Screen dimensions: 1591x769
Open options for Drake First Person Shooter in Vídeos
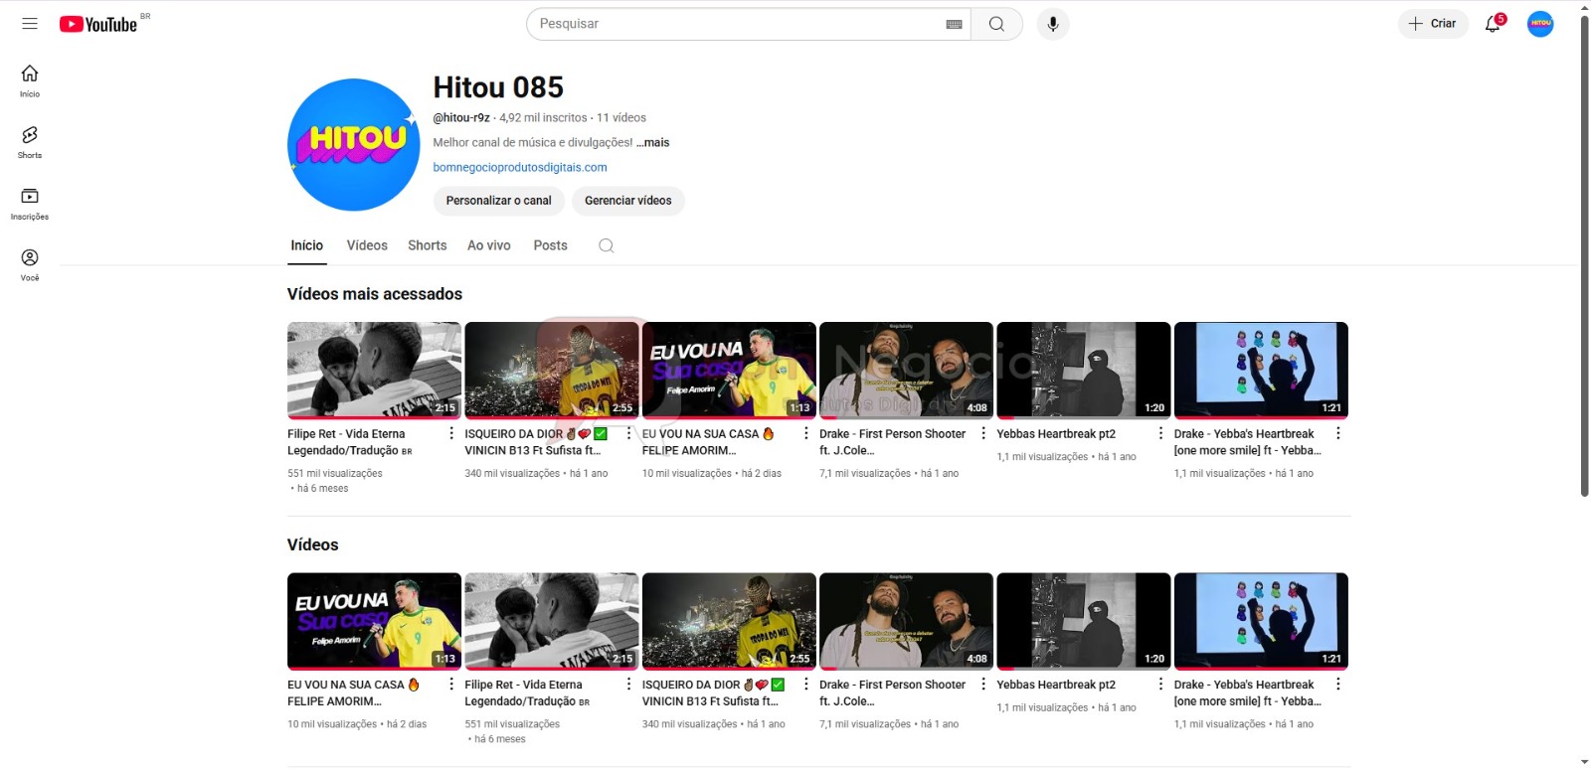(x=983, y=685)
